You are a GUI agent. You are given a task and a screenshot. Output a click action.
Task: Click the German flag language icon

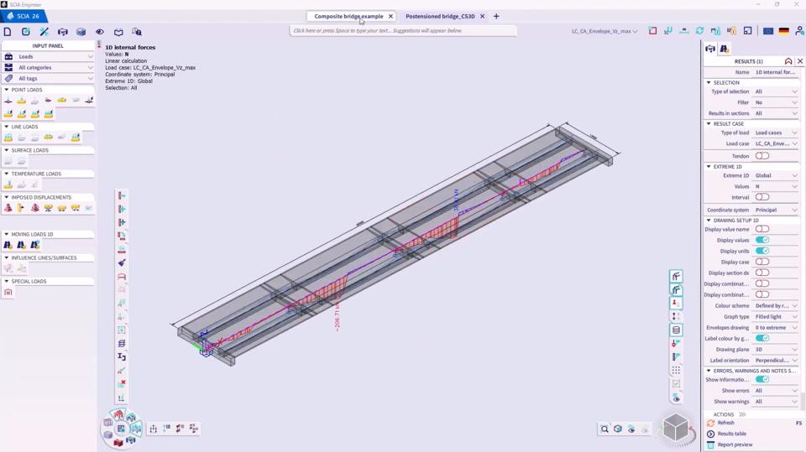[x=783, y=31]
